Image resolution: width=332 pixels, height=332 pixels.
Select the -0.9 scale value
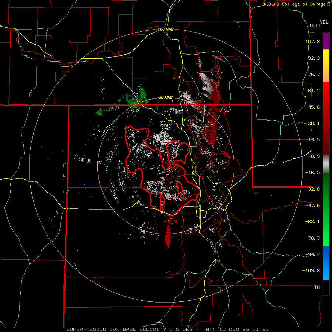(x=314, y=156)
